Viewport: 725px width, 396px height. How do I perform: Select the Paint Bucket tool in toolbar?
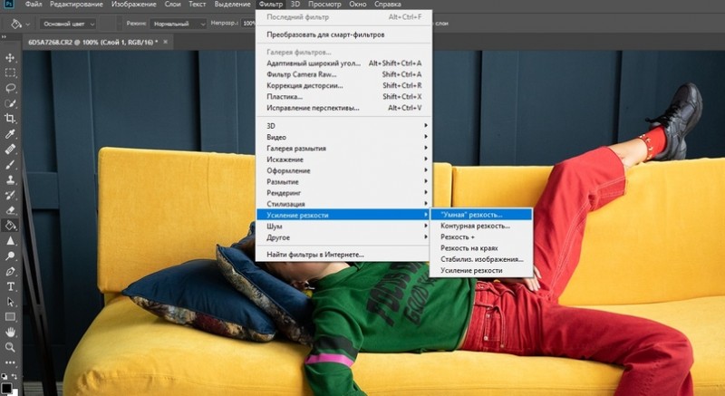point(10,226)
